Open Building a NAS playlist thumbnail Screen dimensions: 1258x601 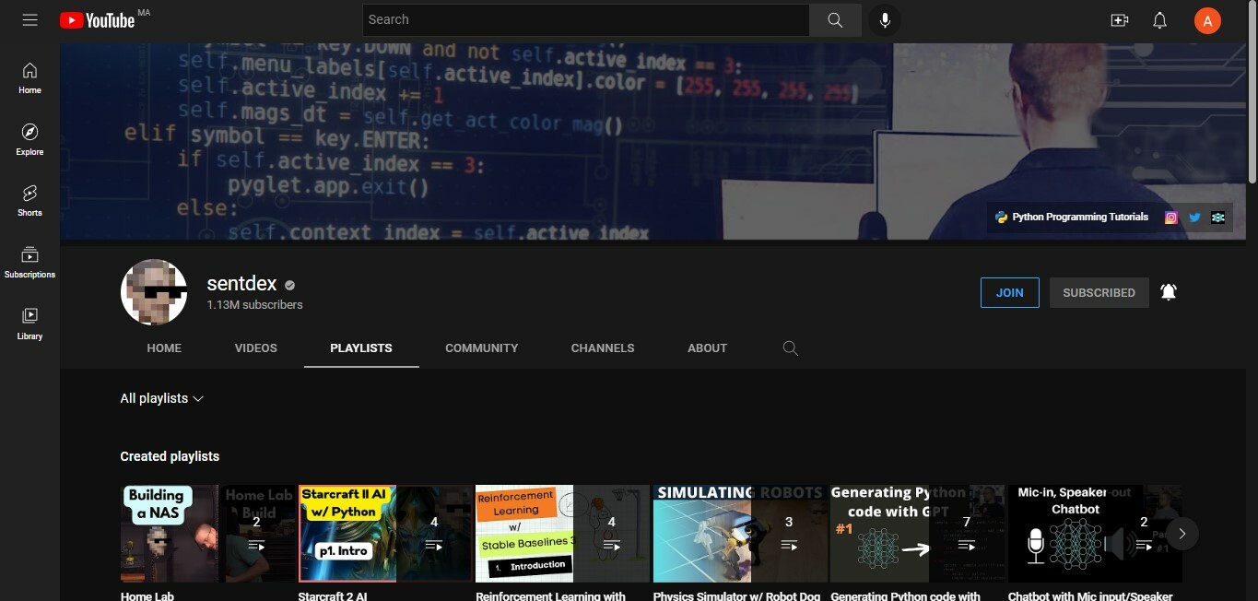pos(208,534)
